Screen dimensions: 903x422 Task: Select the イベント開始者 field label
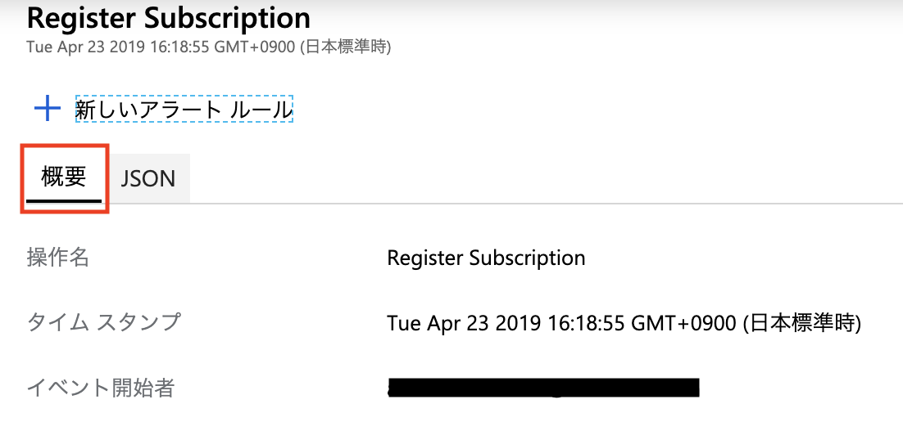(101, 387)
